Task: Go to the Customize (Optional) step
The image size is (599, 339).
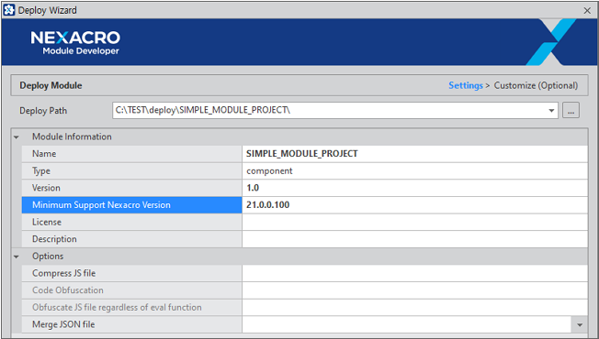Action: coord(536,85)
